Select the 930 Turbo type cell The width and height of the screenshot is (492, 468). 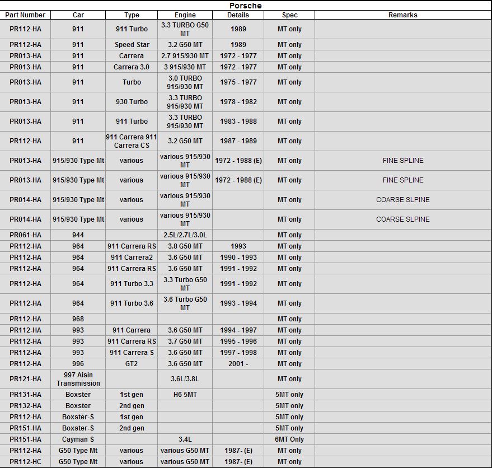(x=132, y=102)
